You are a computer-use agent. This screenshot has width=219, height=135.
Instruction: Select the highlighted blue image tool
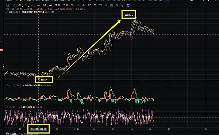[111, 5]
